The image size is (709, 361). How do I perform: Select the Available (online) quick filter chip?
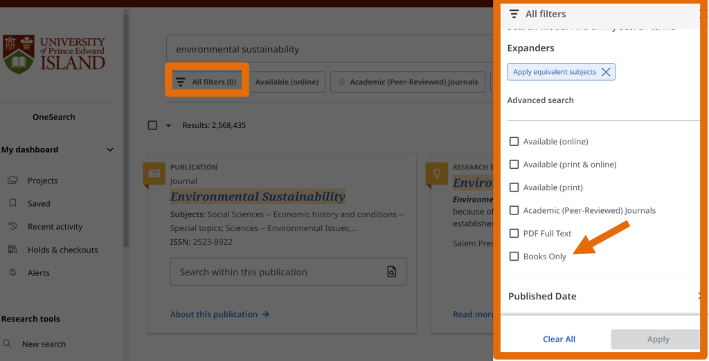pos(287,82)
